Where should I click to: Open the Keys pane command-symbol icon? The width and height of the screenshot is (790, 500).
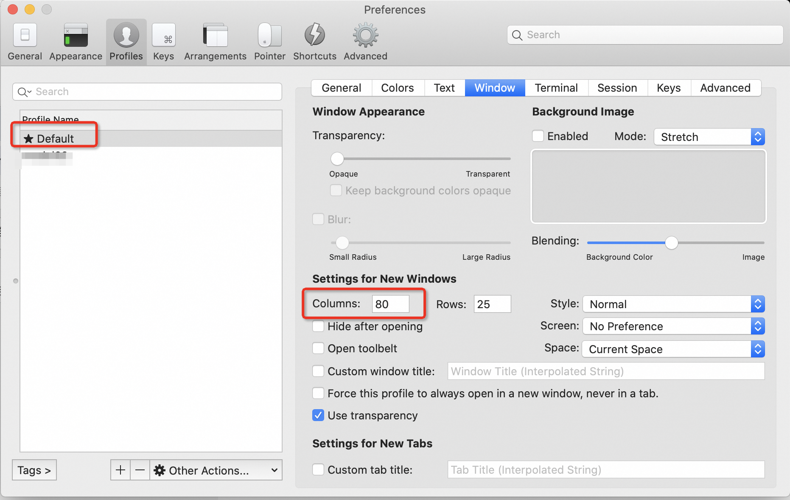164,35
